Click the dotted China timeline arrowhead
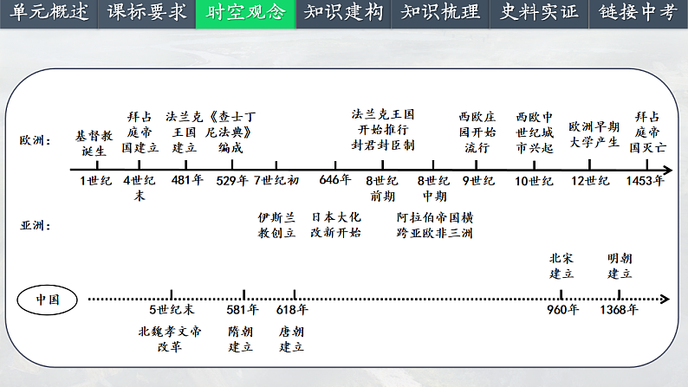This screenshot has width=688, height=387. tap(665, 300)
